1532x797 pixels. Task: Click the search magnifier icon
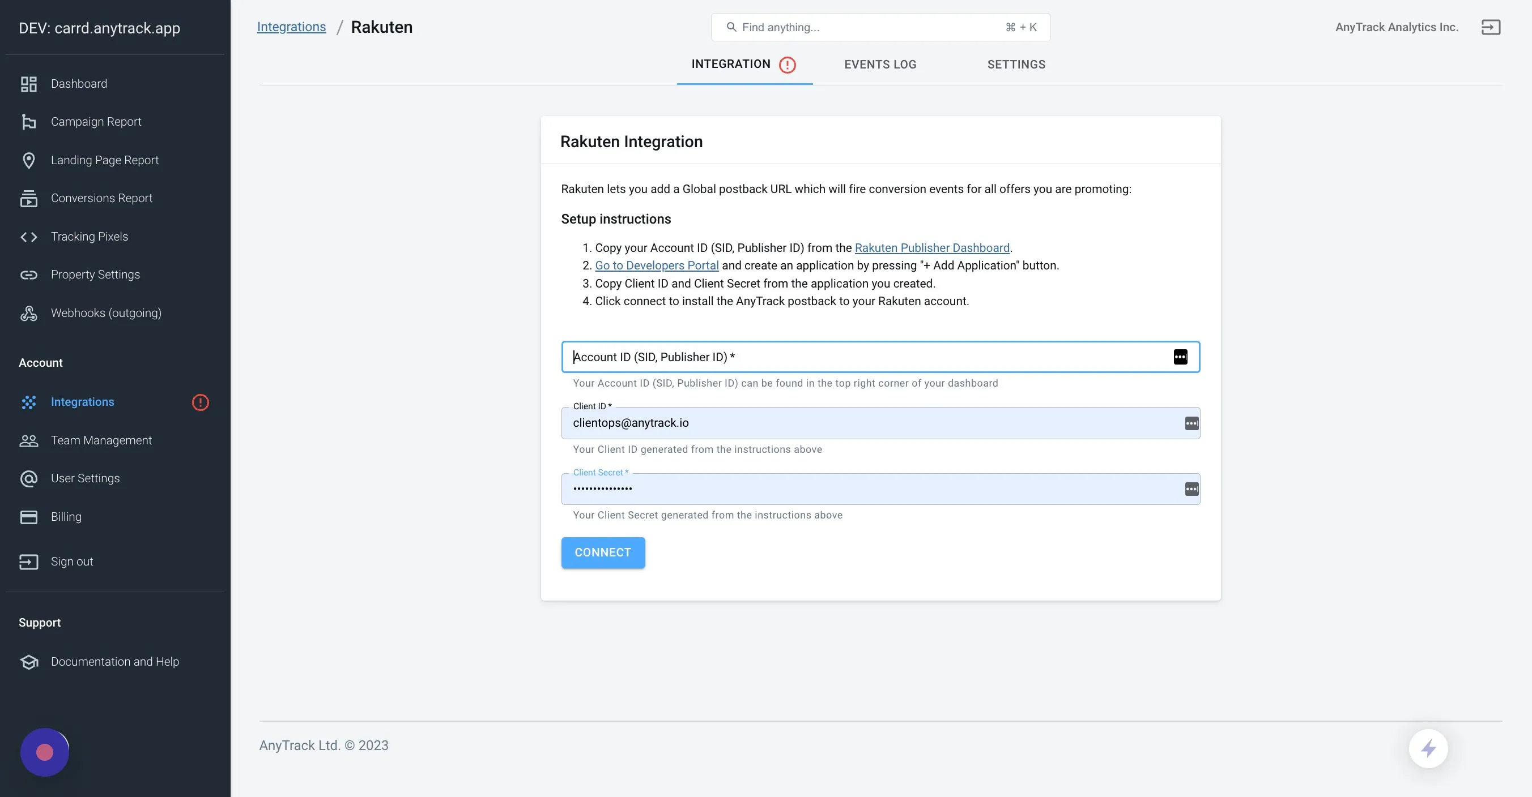731,27
